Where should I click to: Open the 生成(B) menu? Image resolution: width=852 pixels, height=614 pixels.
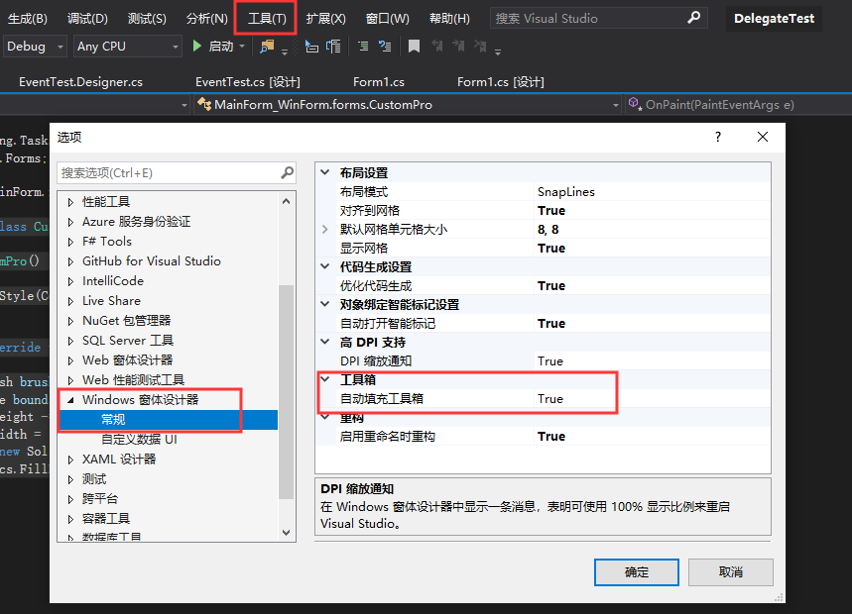[28, 19]
